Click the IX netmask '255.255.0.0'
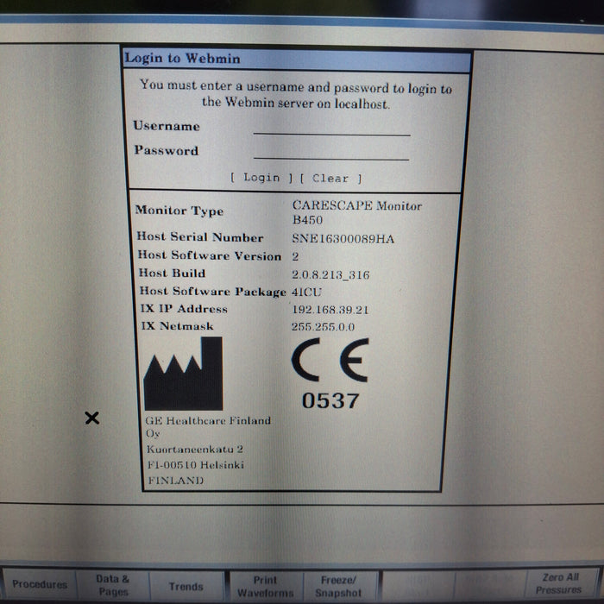604x604 pixels. click(x=323, y=327)
